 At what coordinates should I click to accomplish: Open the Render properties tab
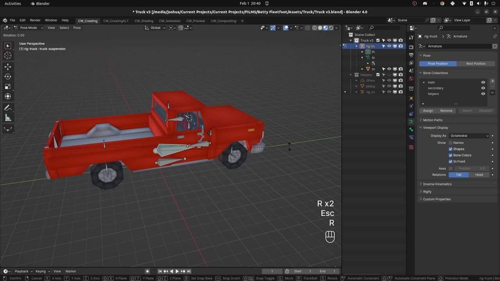(x=411, y=47)
